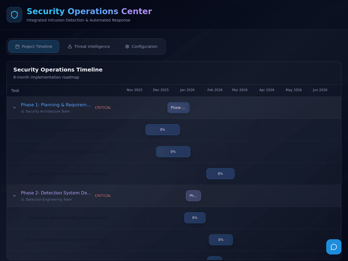The image size is (348, 261).
Task: Click the 'Security Operations Timeline' heading
Action: coord(58,70)
